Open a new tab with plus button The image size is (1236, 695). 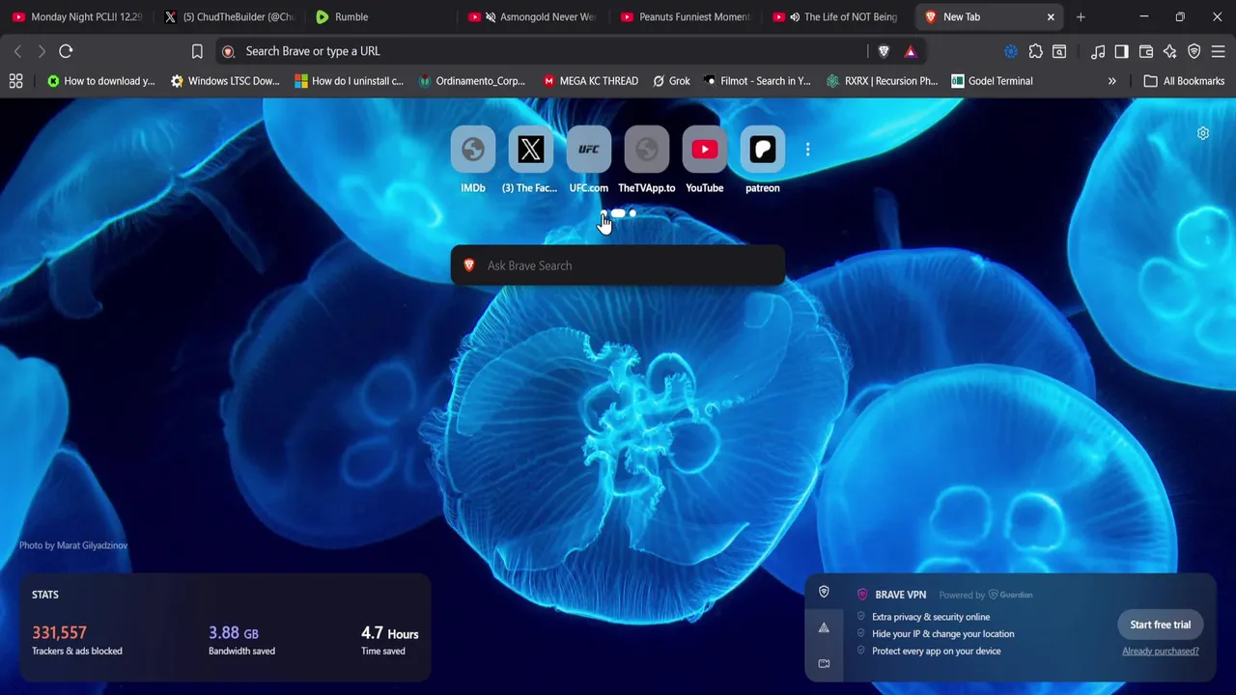[x=1081, y=16]
